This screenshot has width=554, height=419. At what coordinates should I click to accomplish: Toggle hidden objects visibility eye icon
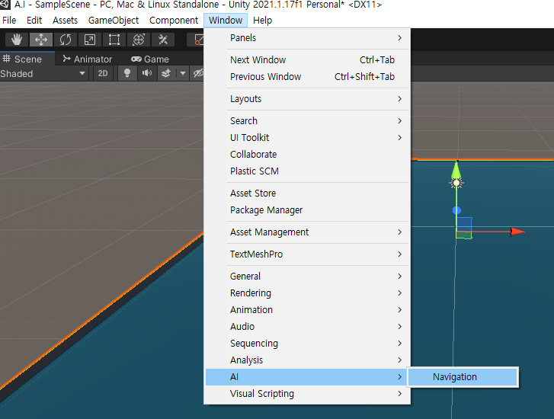pyautogui.click(x=198, y=73)
